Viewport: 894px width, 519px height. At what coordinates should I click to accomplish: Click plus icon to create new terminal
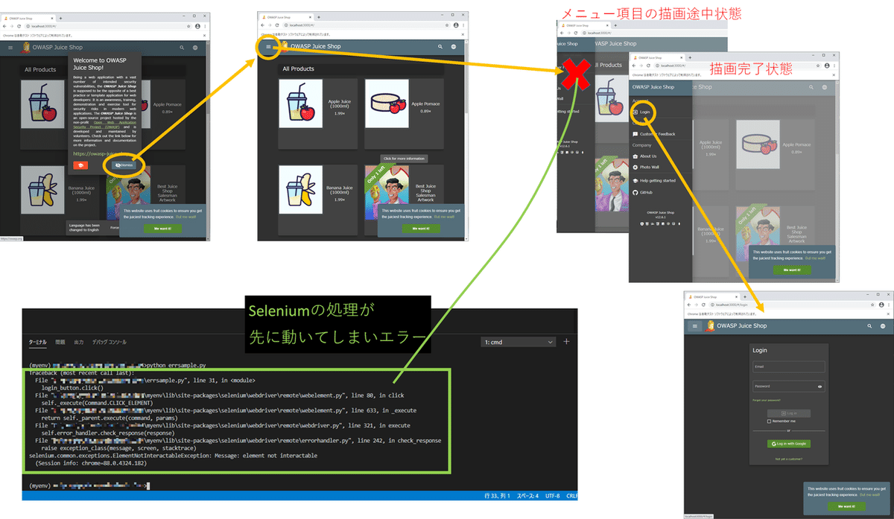click(566, 342)
